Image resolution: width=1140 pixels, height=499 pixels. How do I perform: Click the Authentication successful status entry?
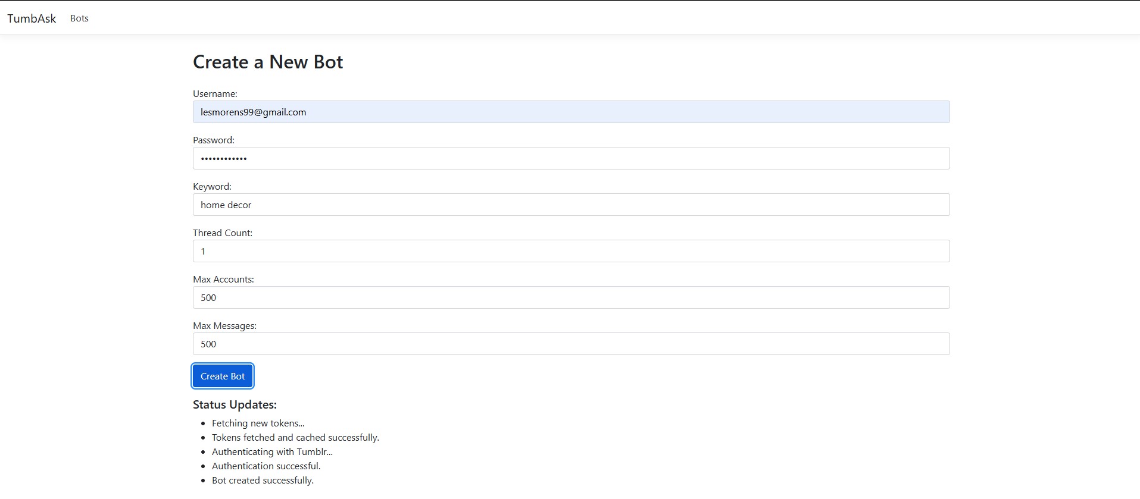tap(266, 466)
